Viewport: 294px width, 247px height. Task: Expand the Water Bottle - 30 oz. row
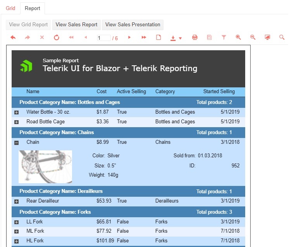pyautogui.click(x=17, y=112)
